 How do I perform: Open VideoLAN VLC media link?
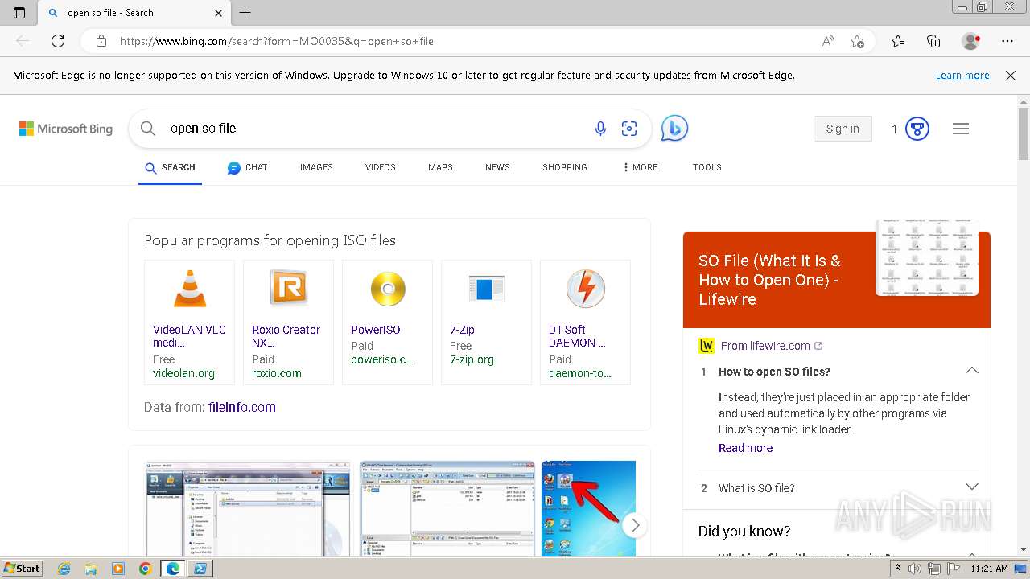189,336
